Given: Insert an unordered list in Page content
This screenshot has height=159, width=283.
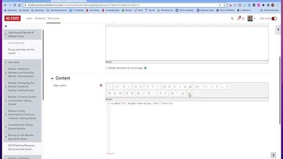Looking at the screenshot, I should tap(136, 87).
